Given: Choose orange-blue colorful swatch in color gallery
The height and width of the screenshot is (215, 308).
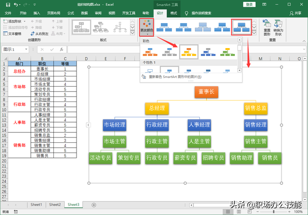Looking at the screenshot, I should [150, 52].
